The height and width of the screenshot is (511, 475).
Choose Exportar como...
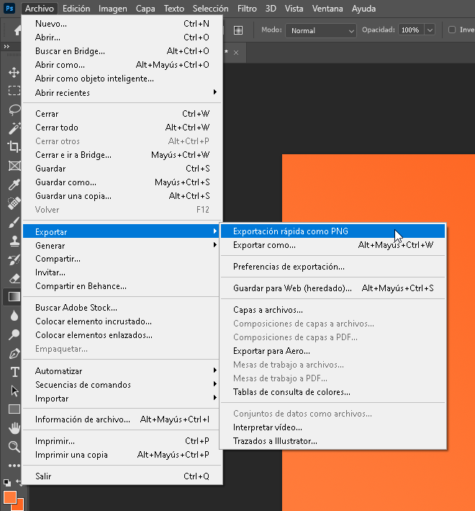332,245
